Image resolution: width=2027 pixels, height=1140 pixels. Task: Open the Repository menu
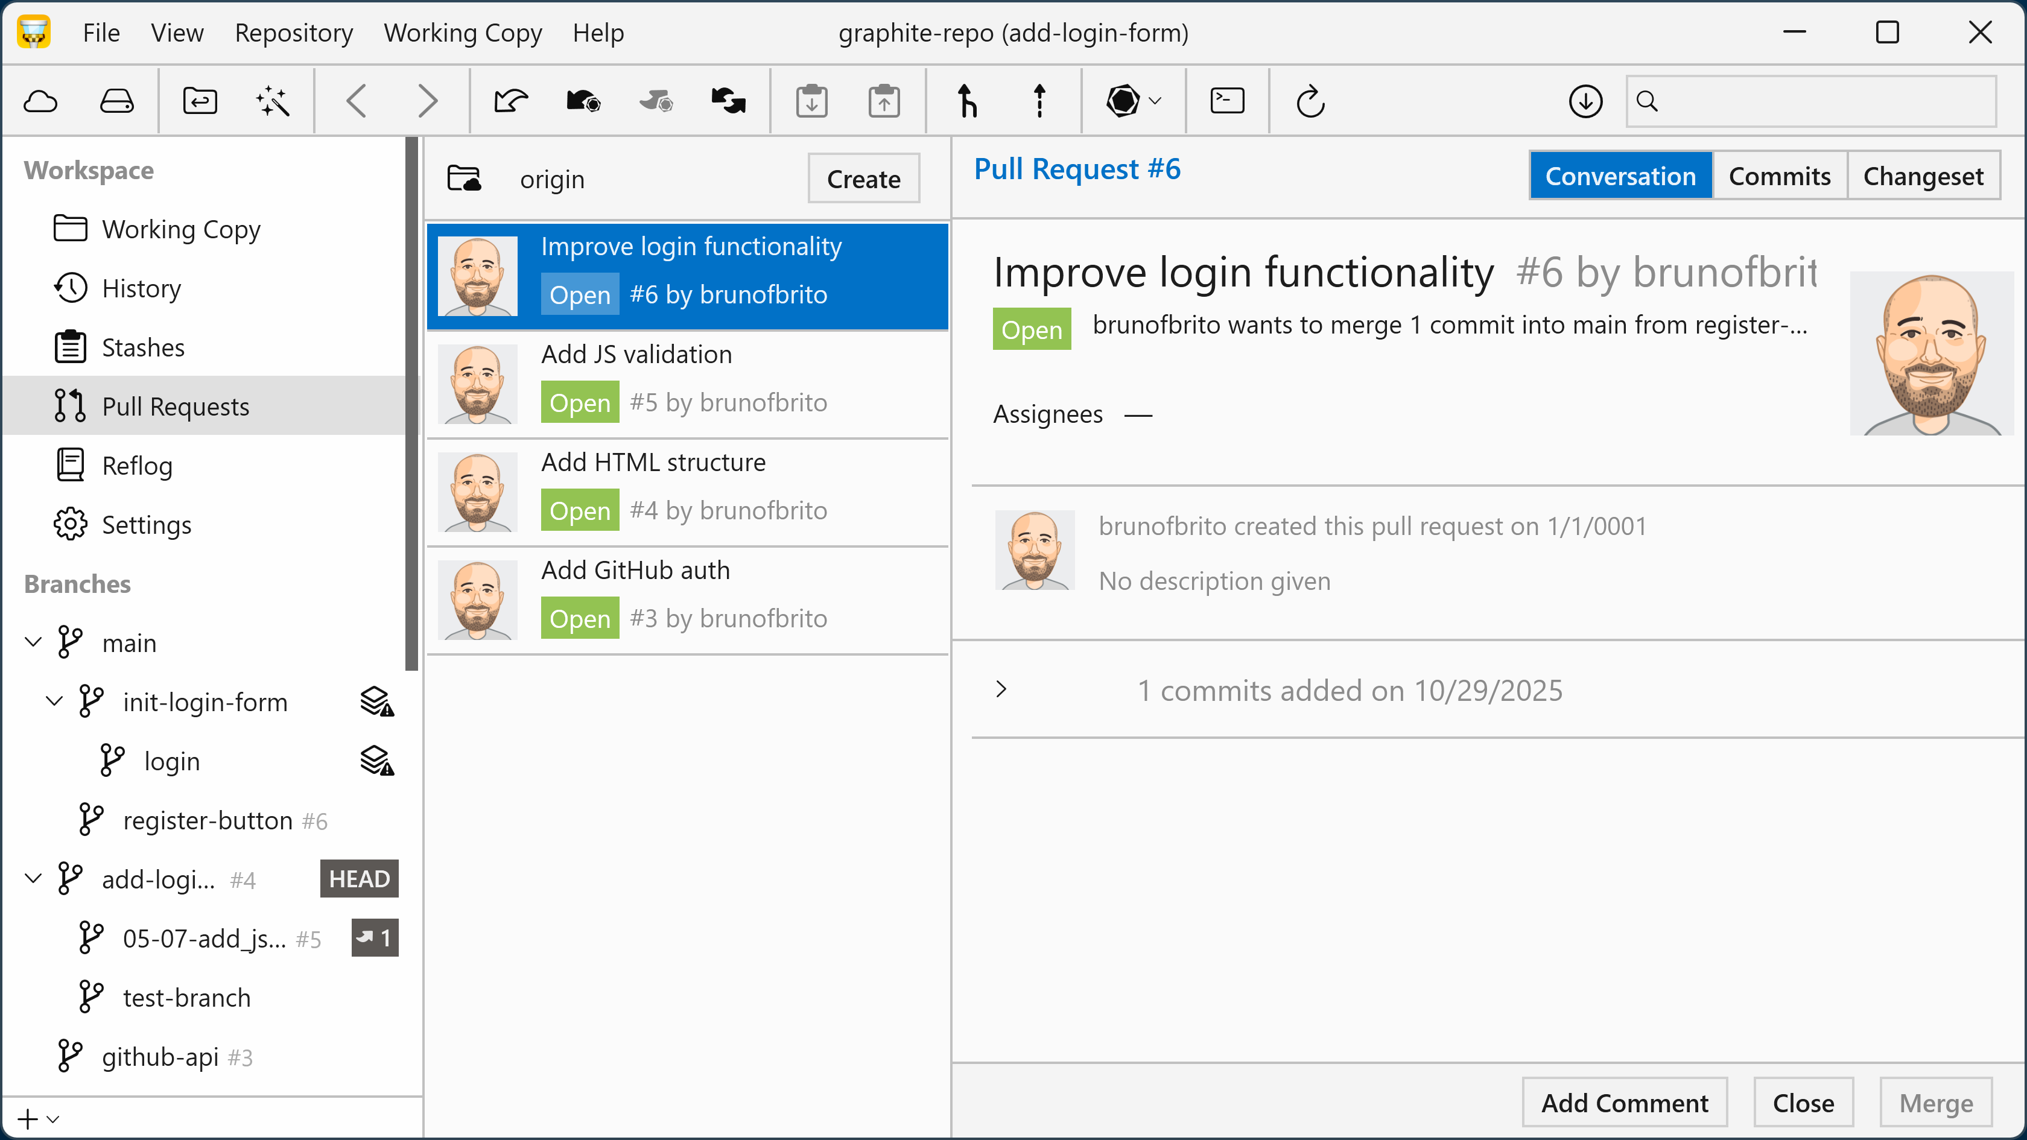(x=294, y=33)
